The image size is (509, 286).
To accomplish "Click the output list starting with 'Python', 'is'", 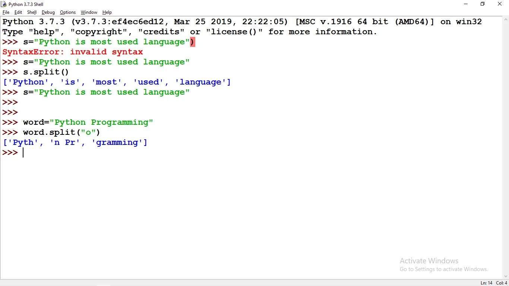I will click(x=117, y=82).
